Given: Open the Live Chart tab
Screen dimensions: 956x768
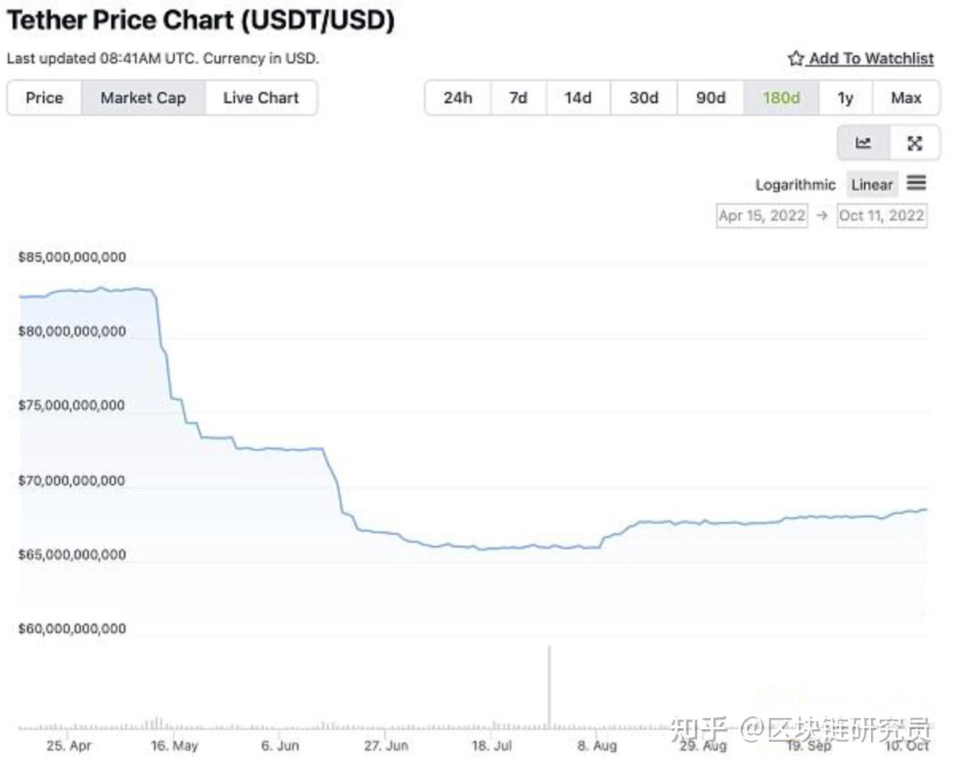Looking at the screenshot, I should click(x=261, y=98).
